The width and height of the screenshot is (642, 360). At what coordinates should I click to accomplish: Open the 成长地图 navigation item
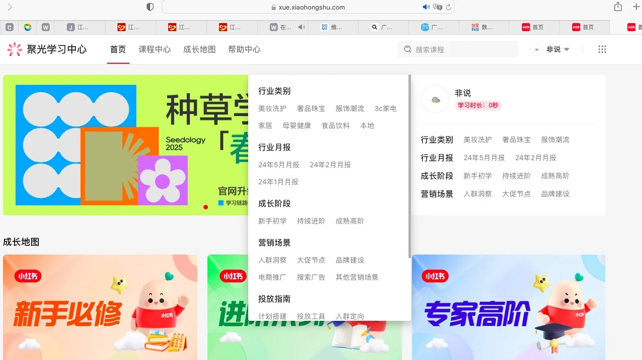pyautogui.click(x=199, y=49)
